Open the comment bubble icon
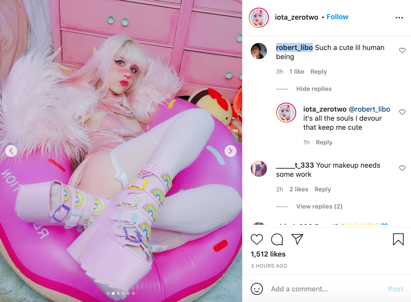Screen dimensions: 411x302 pyautogui.click(x=277, y=239)
